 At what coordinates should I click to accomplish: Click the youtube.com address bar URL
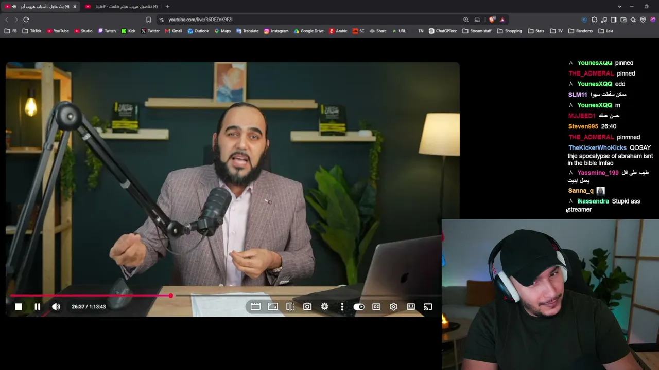pos(200,20)
